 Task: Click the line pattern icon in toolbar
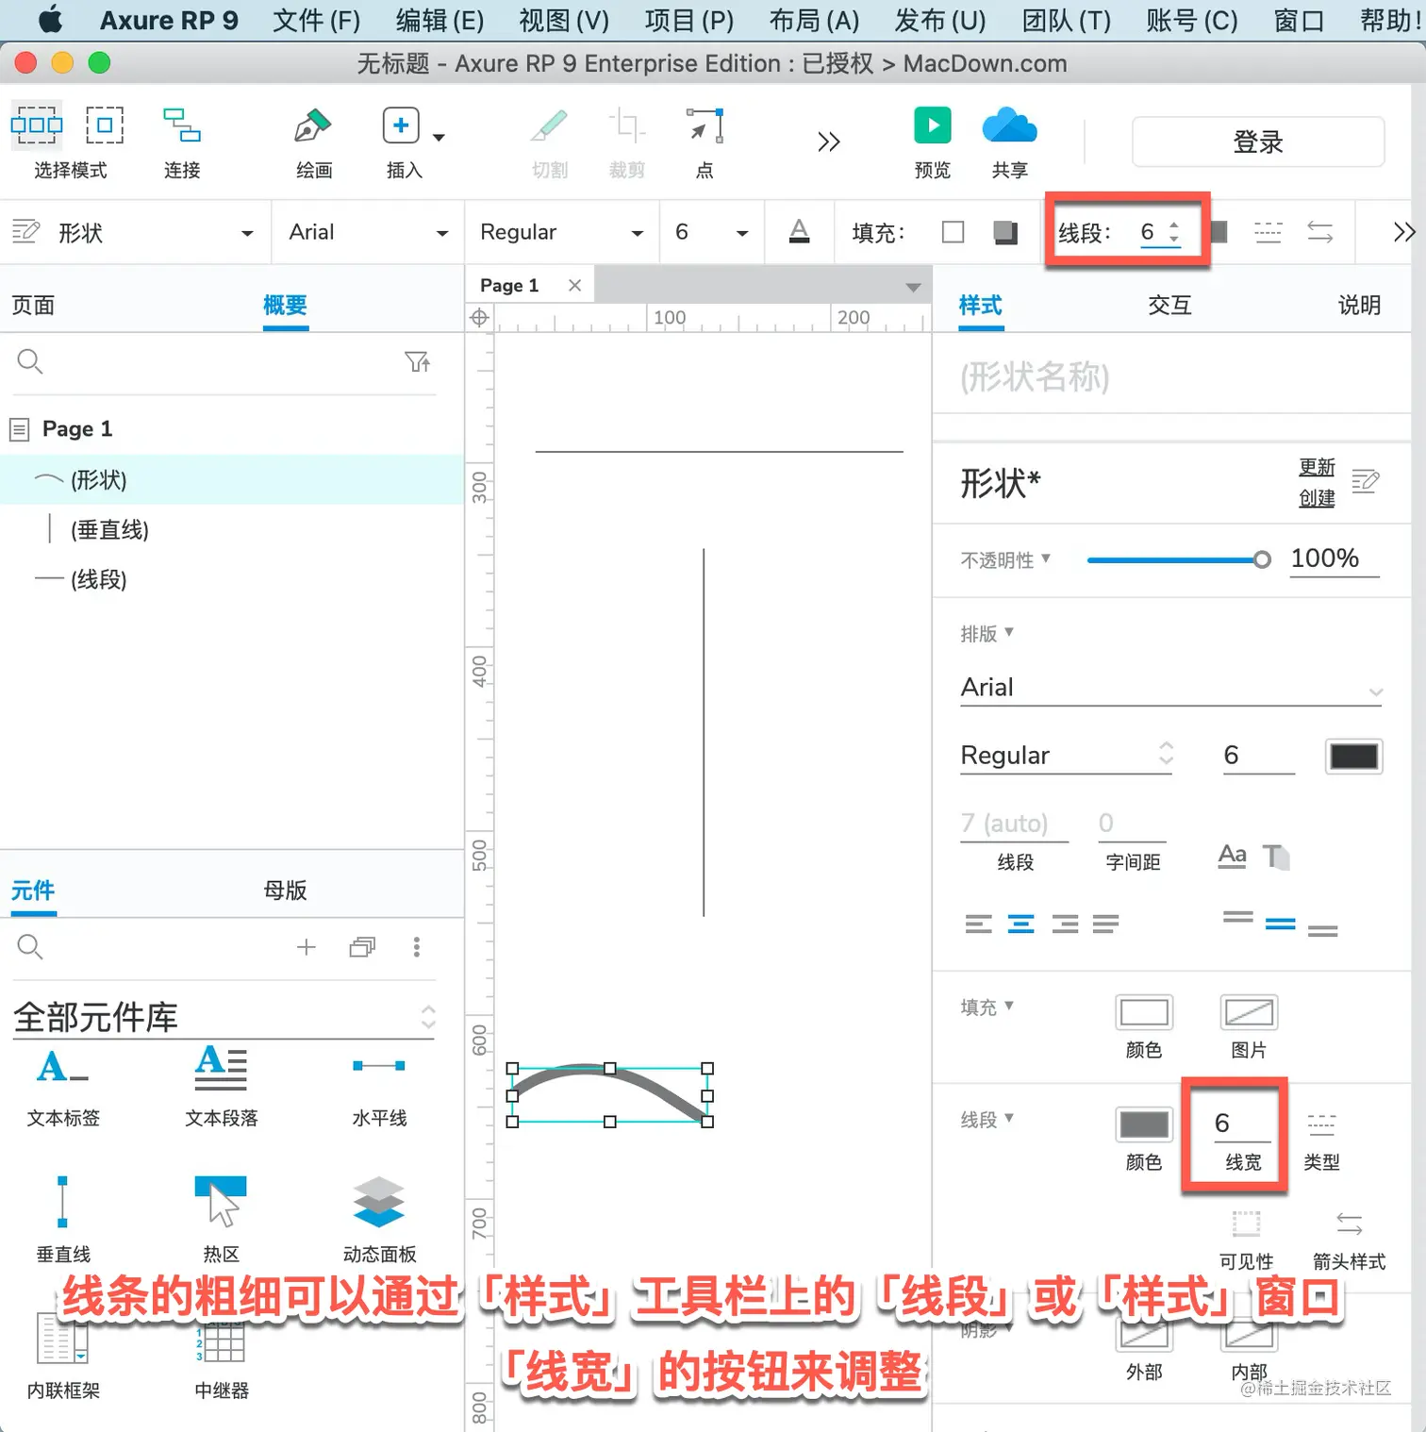[x=1268, y=232]
